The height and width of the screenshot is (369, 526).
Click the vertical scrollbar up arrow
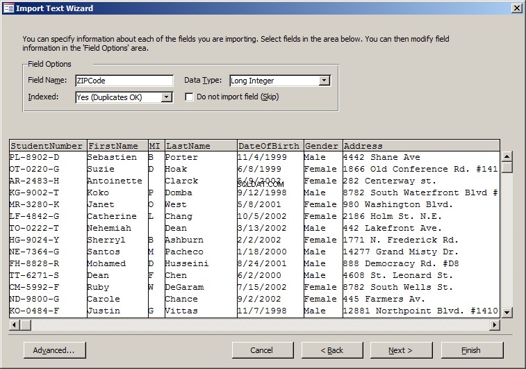pos(507,156)
